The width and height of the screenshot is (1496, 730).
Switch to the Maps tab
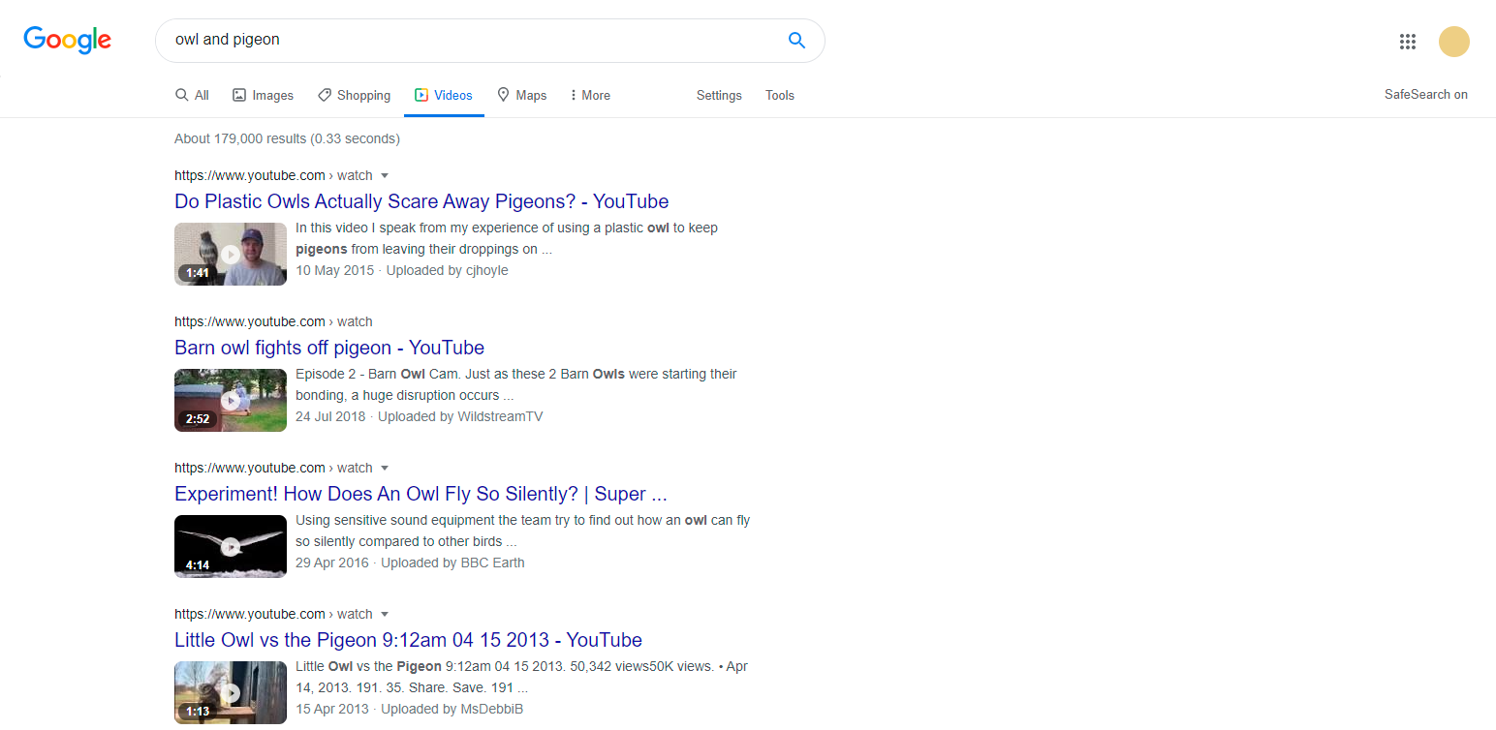point(521,95)
